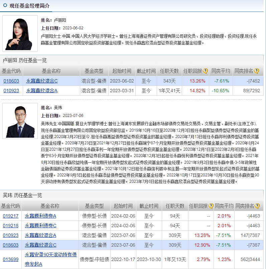Open 永赢鑫欣混合C link in 吴玮 table
Viewport: 266px width, 269px height.
click(40, 245)
